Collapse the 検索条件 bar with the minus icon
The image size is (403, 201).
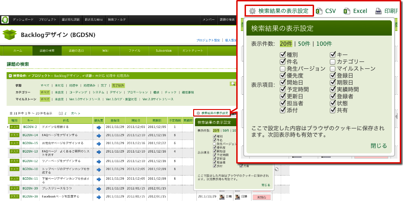pos(10,76)
